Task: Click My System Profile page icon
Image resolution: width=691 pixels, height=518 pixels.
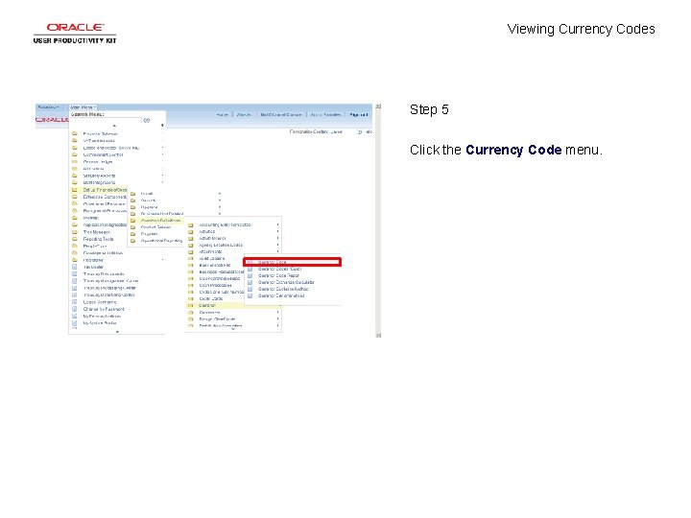Action: (x=75, y=323)
